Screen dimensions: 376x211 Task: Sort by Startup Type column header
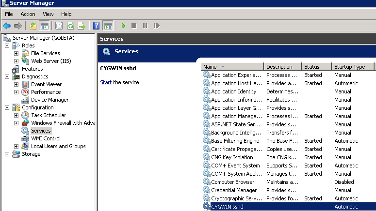[353, 67]
